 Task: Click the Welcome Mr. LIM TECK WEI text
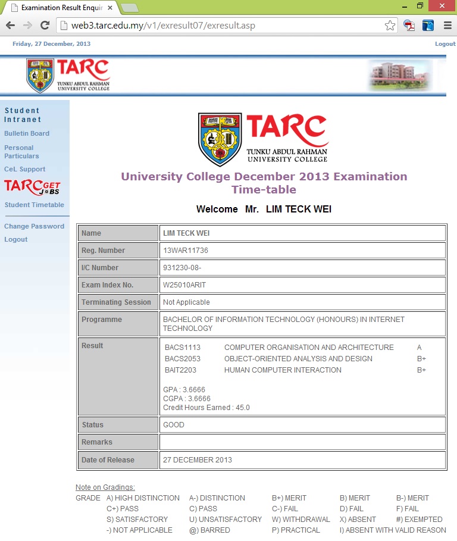[264, 209]
